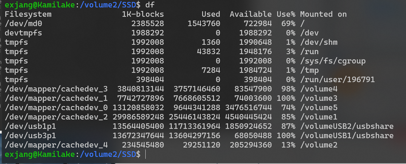The height and width of the screenshot is (164, 406).
Task: Click the /volume5 mount point
Action: pos(319,108)
